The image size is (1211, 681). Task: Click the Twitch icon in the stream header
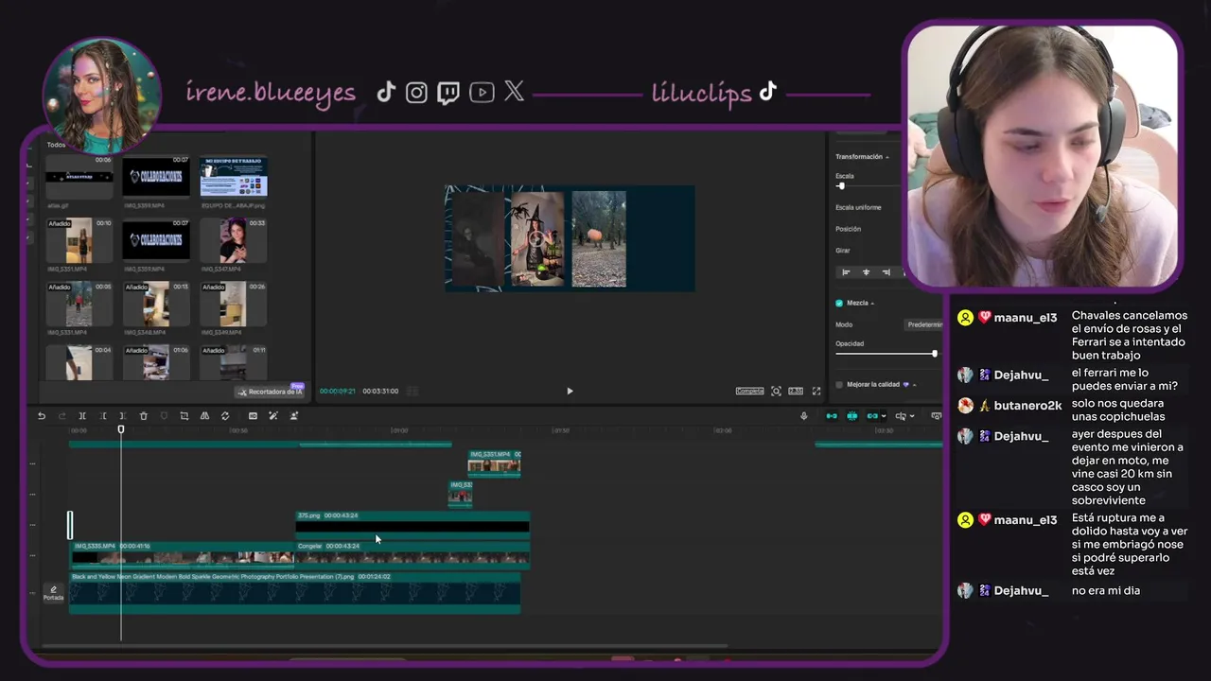click(x=448, y=93)
